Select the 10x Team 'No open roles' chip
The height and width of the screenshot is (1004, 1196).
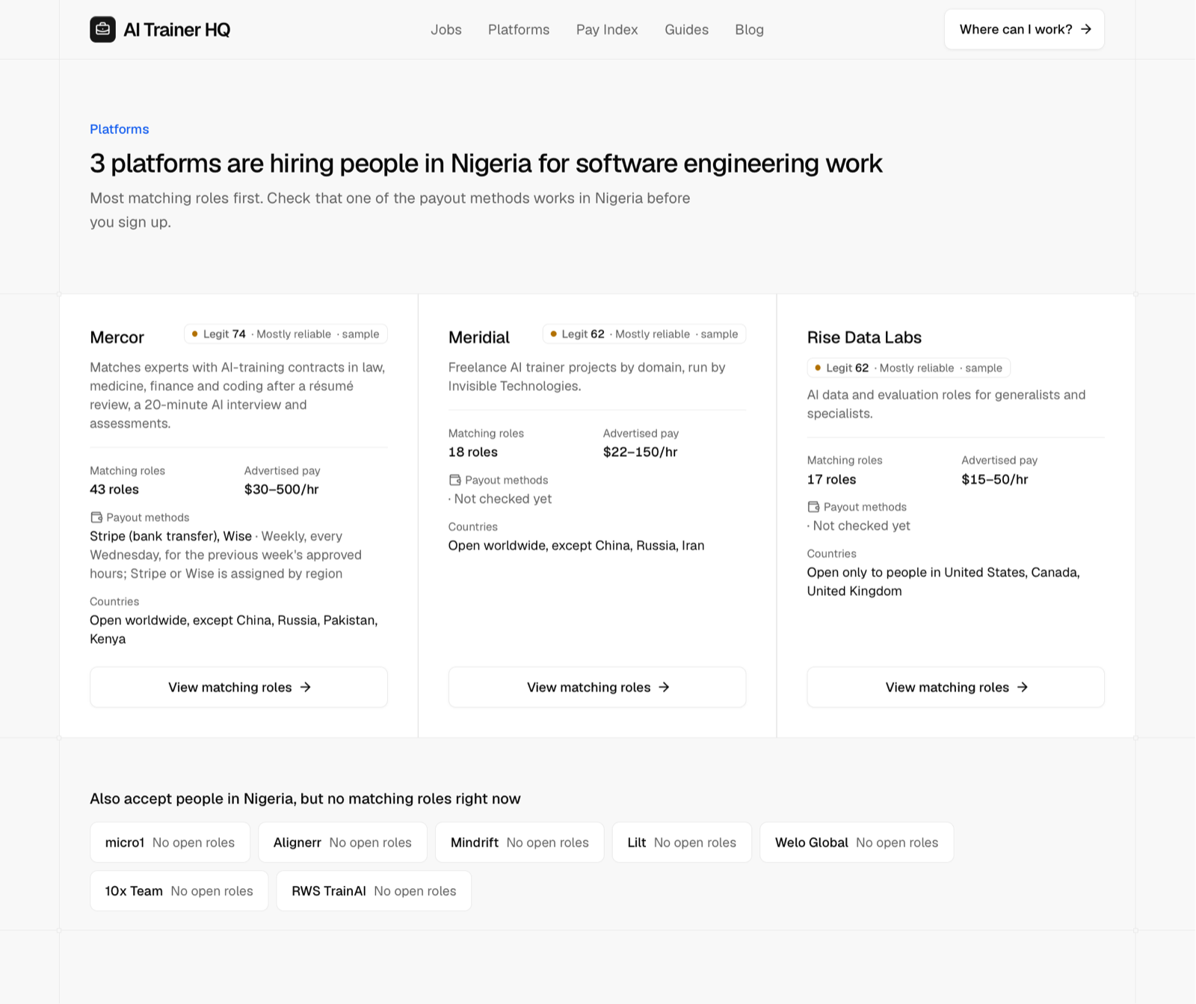point(179,891)
